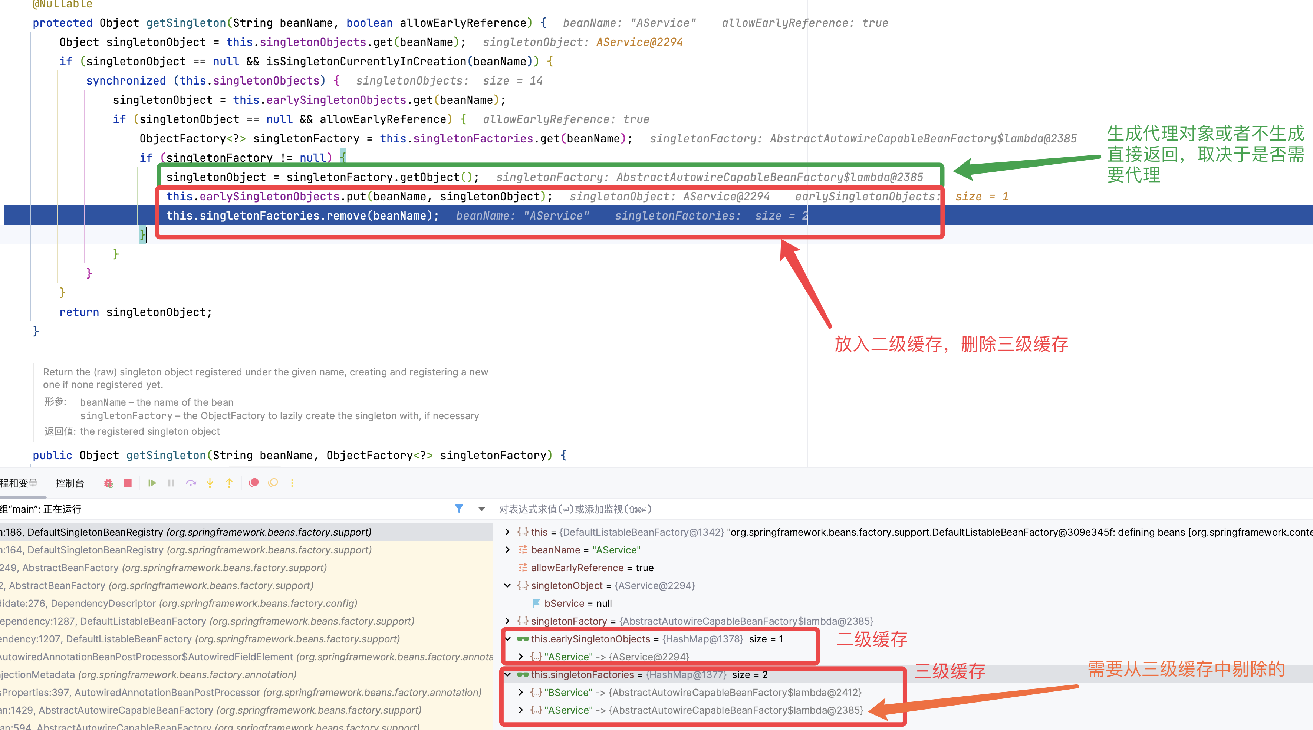Click the Step Out up-arrow icon
This screenshot has width=1313, height=730.
click(229, 483)
